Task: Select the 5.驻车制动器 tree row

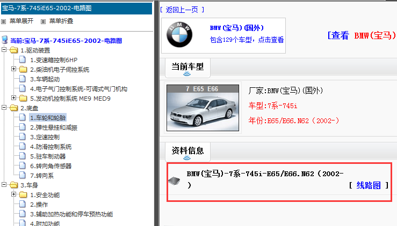Action: coord(48,156)
